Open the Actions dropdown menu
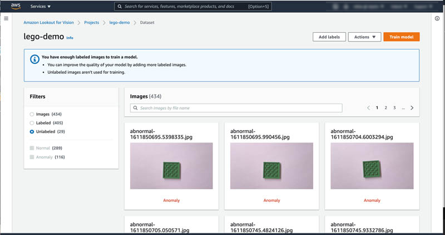445x235 pixels. (x=365, y=37)
